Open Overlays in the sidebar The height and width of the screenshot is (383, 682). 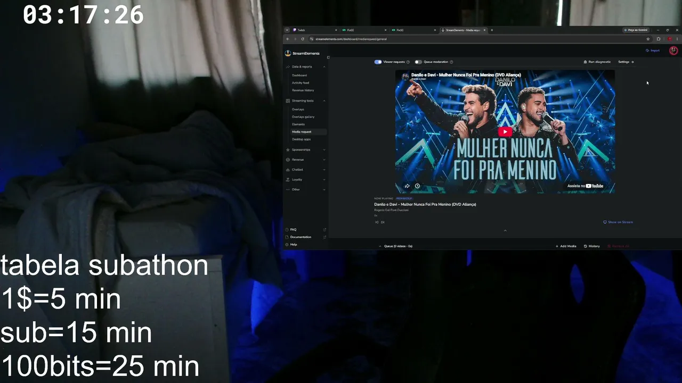298,110
